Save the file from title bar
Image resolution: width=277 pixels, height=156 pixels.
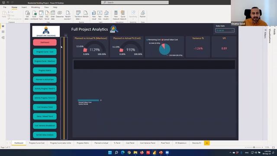pyautogui.click(x=3, y=3)
